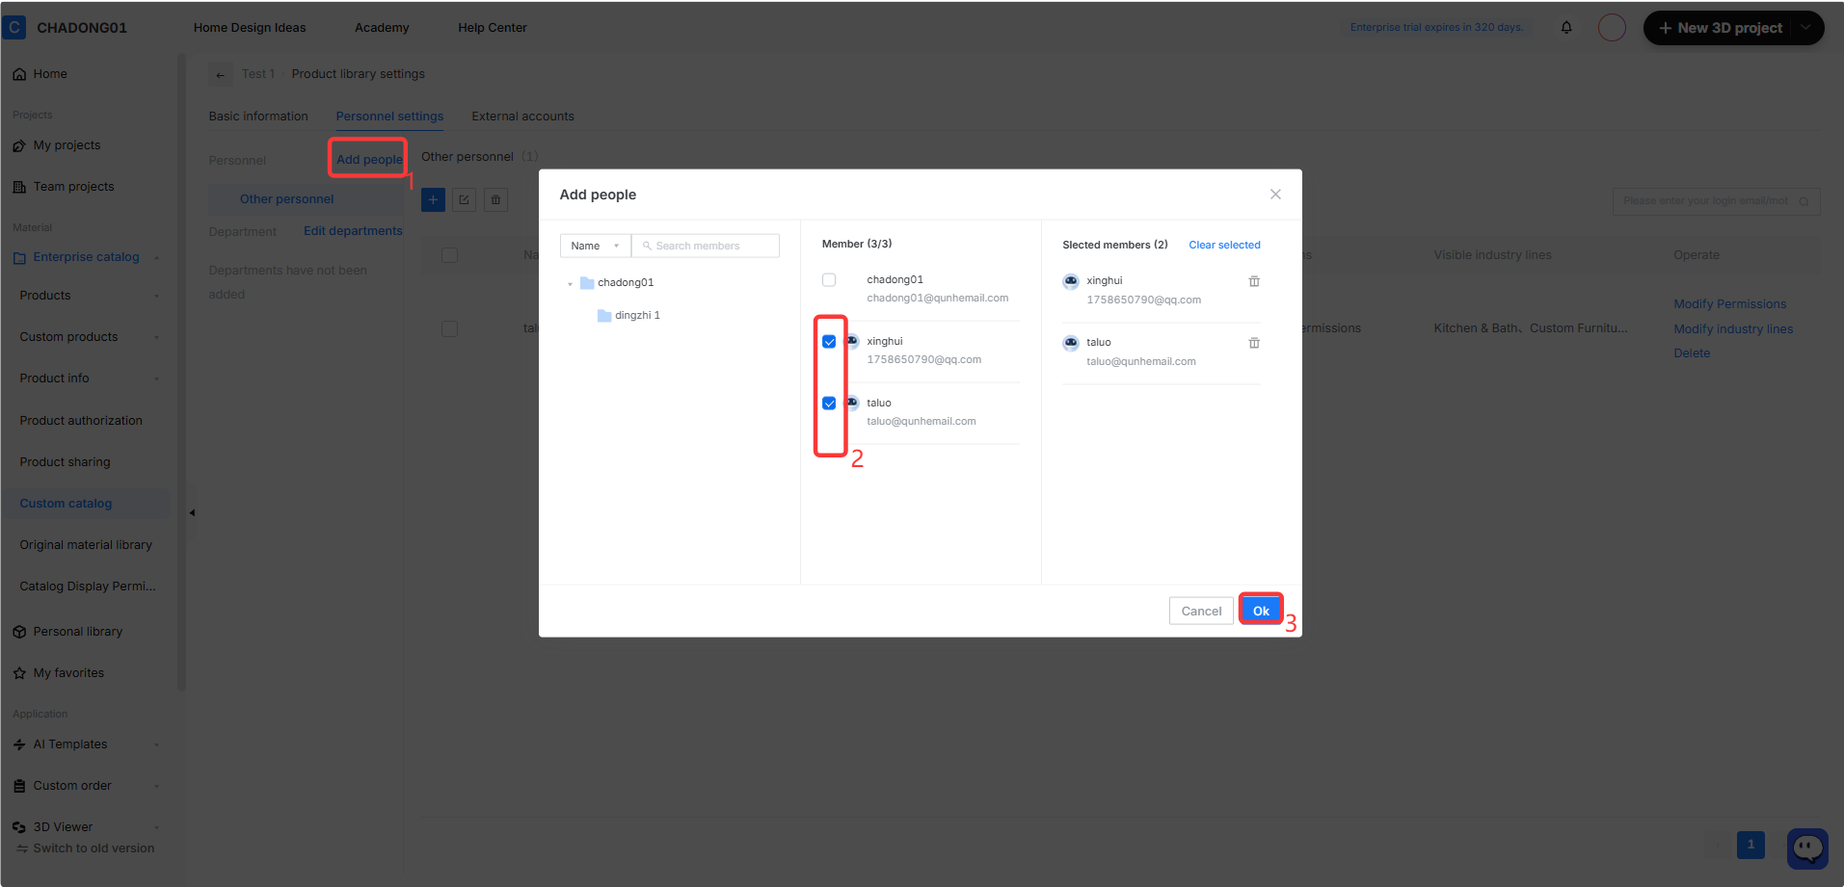
Task: Click Modify industry lines link
Action: pos(1733,329)
